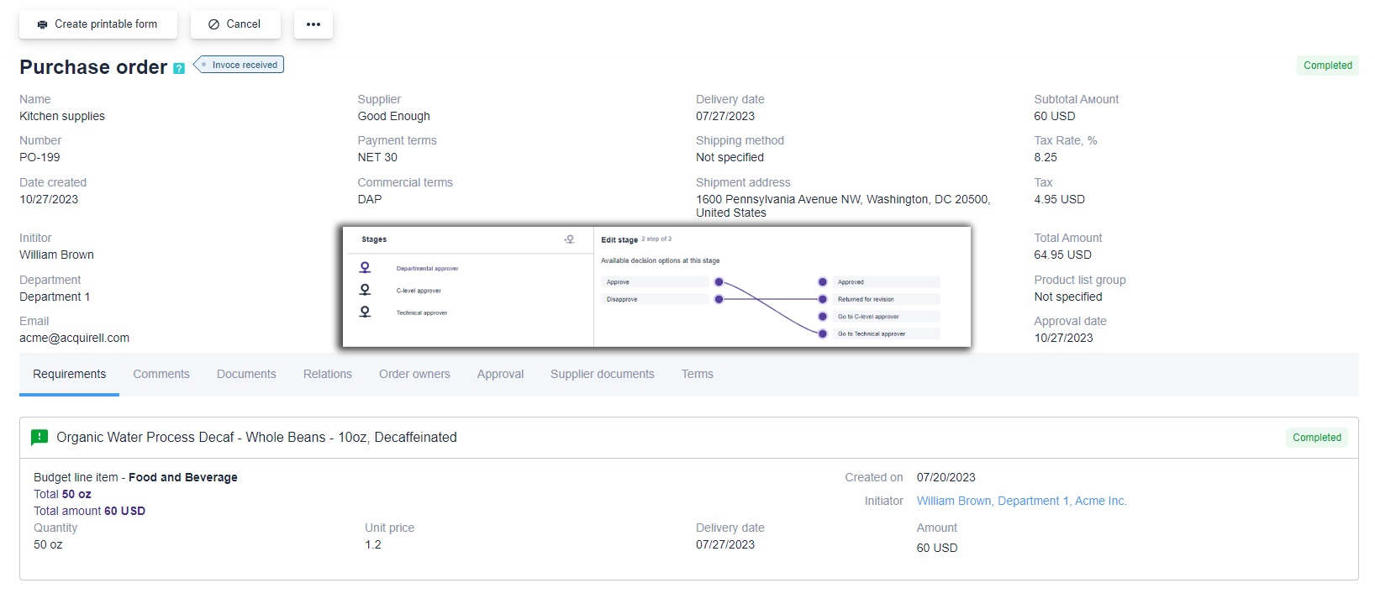
Task: Click the Approve decision option
Action: pos(656,282)
